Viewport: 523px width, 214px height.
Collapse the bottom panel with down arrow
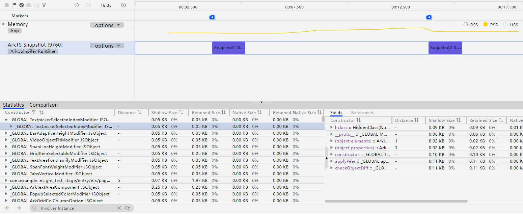[x=261, y=102]
